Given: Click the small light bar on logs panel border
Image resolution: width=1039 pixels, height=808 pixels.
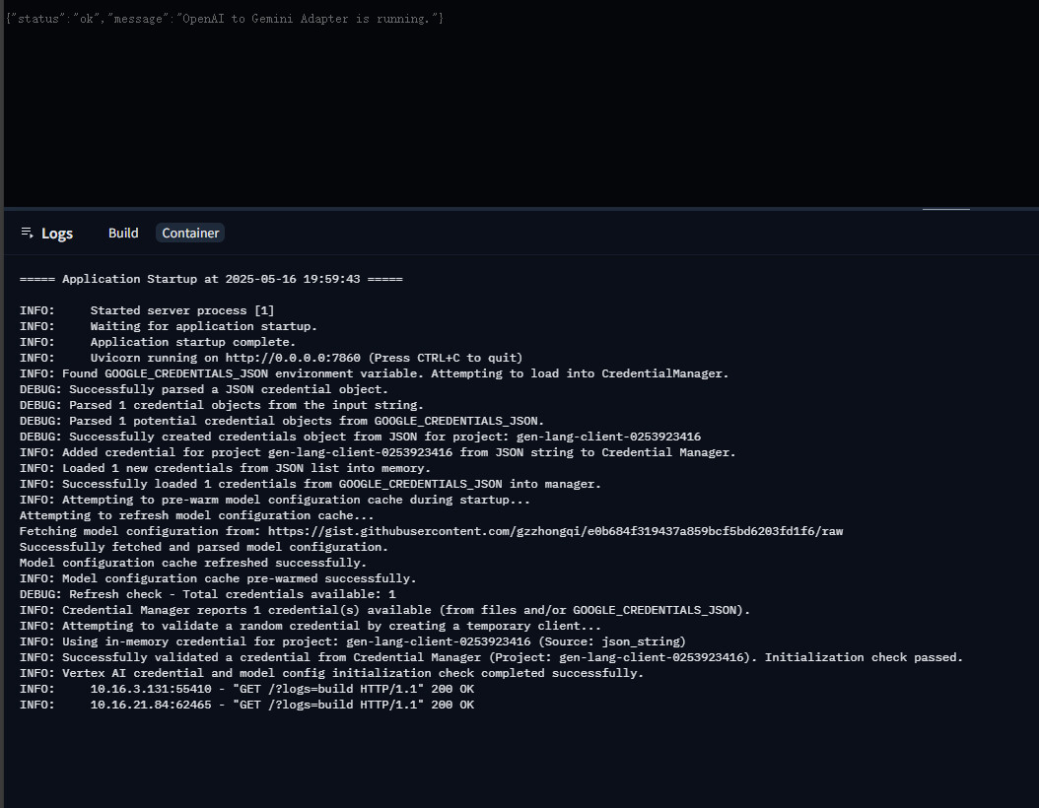Looking at the screenshot, I should 945,209.
